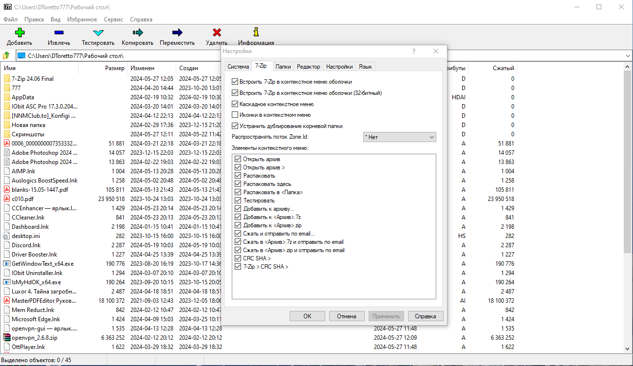633x366 pixels.
Task: Click the Переместить blue arrow icon
Action: pyautogui.click(x=177, y=33)
